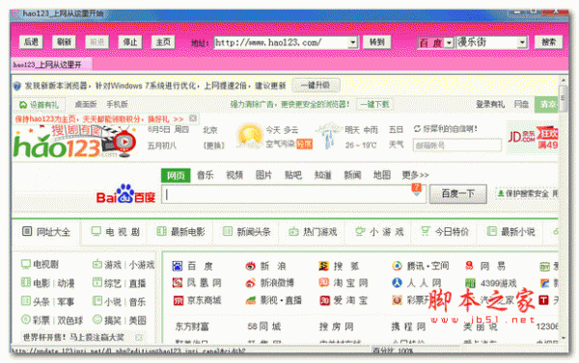Go to the 主页 home button
Viewport: 579px width, 363px height.
point(163,42)
